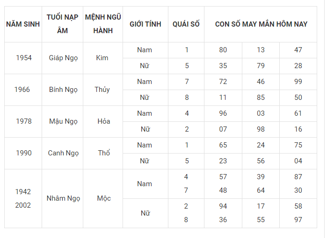Click the Thổ element cell

(x=104, y=154)
